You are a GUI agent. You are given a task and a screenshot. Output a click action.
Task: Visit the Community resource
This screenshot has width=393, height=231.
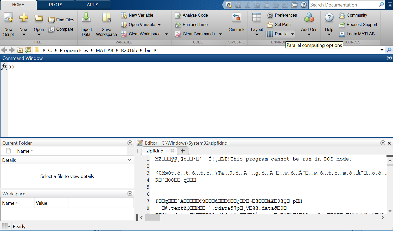(353, 15)
